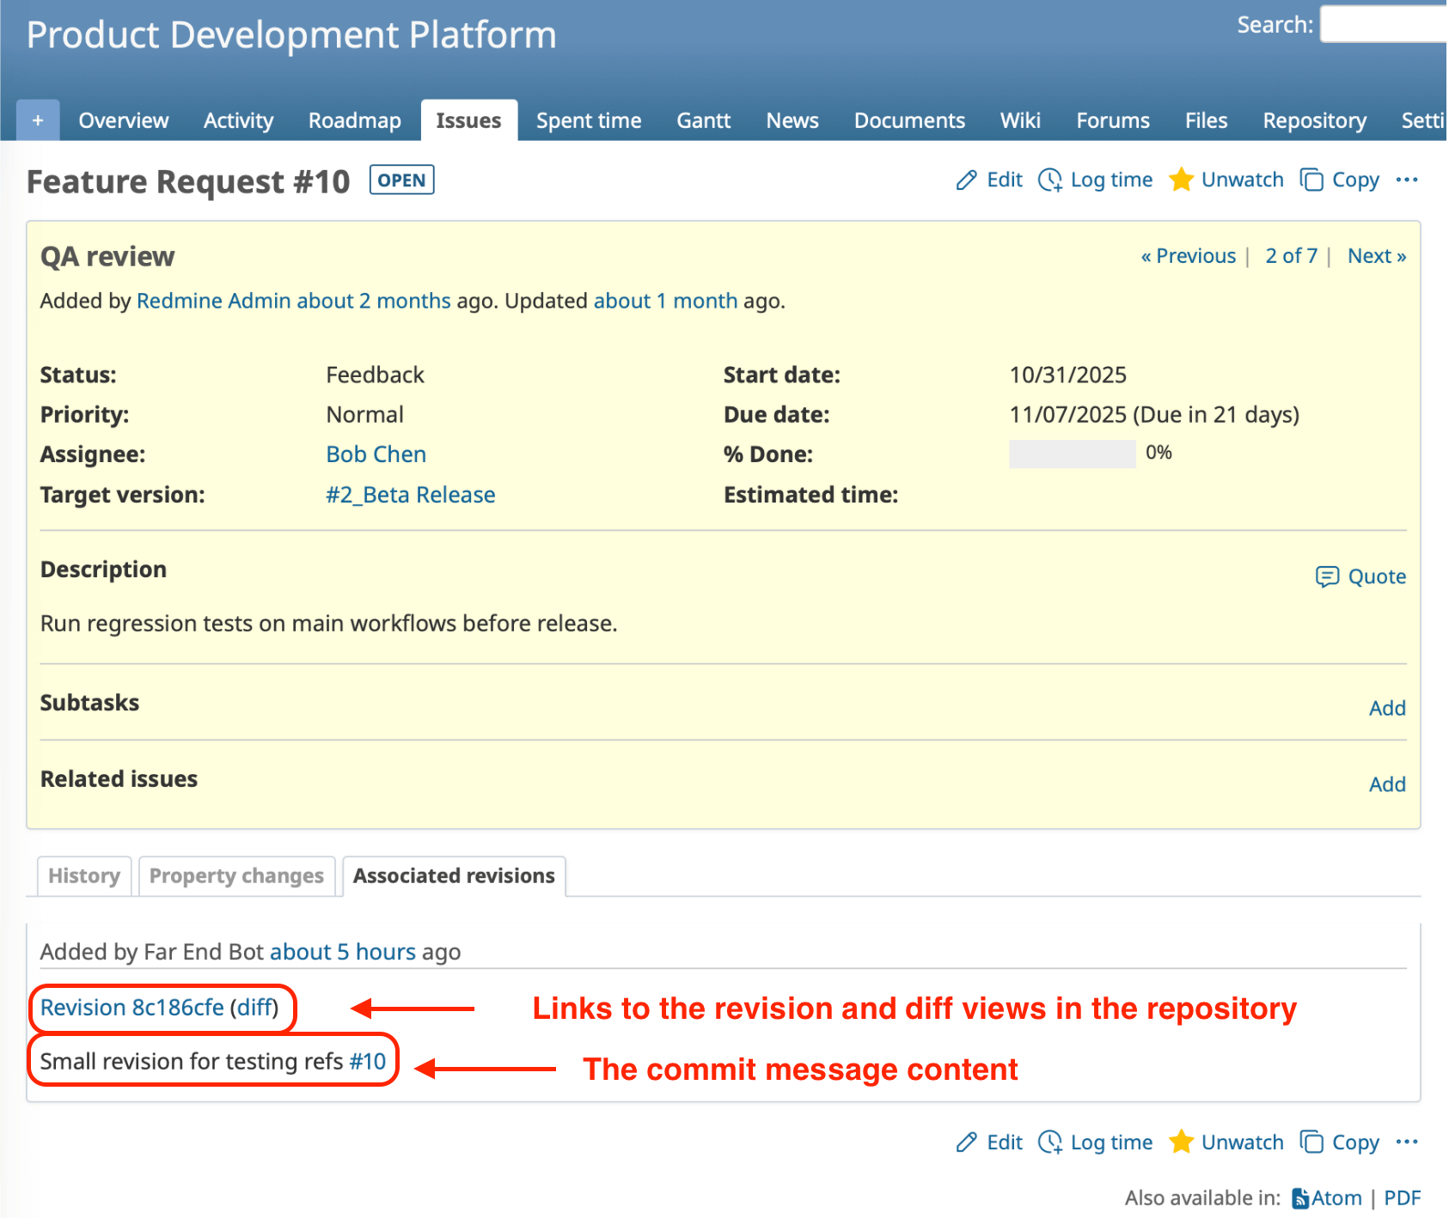Open assignee Bob Chen's profile
Screen dimensions: 1449x1225
click(x=376, y=454)
